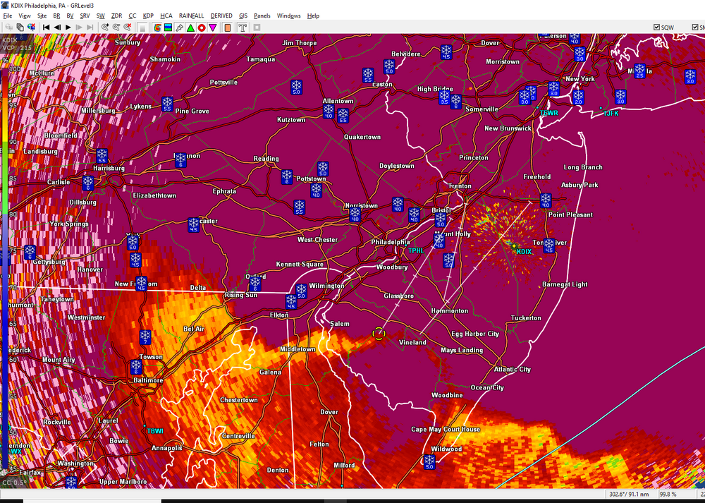Uncheck the SQW checkbox

click(x=656, y=27)
